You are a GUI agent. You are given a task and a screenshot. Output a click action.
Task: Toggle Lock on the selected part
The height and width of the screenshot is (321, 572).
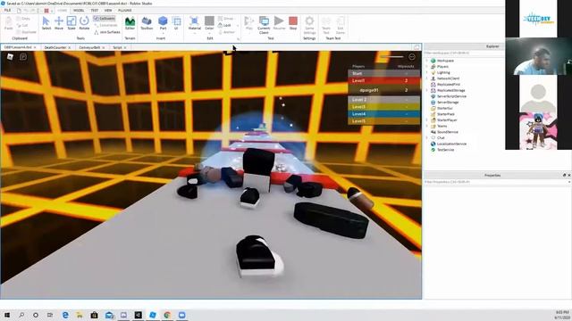(x=224, y=25)
